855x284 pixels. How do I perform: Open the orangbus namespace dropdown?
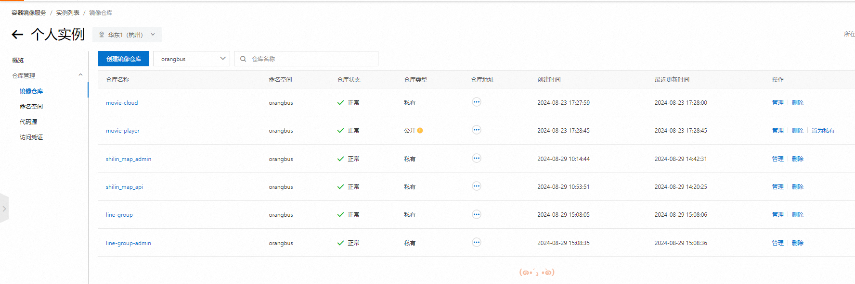(191, 59)
